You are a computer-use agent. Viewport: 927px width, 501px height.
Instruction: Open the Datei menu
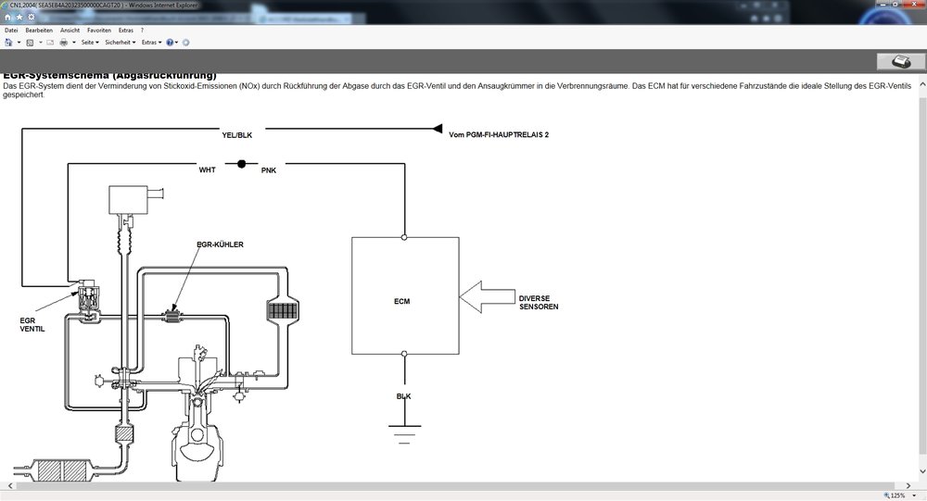pyautogui.click(x=11, y=31)
